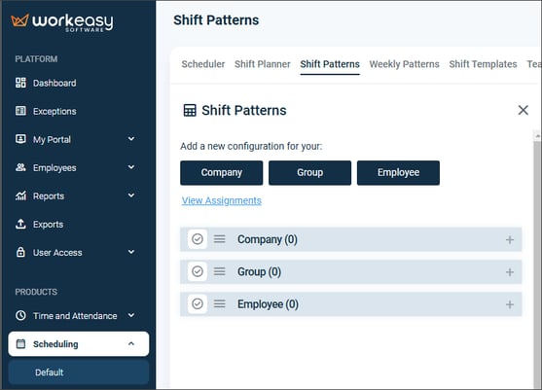Click the Exceptions icon in sidebar
This screenshot has width=542, height=390.
20,111
